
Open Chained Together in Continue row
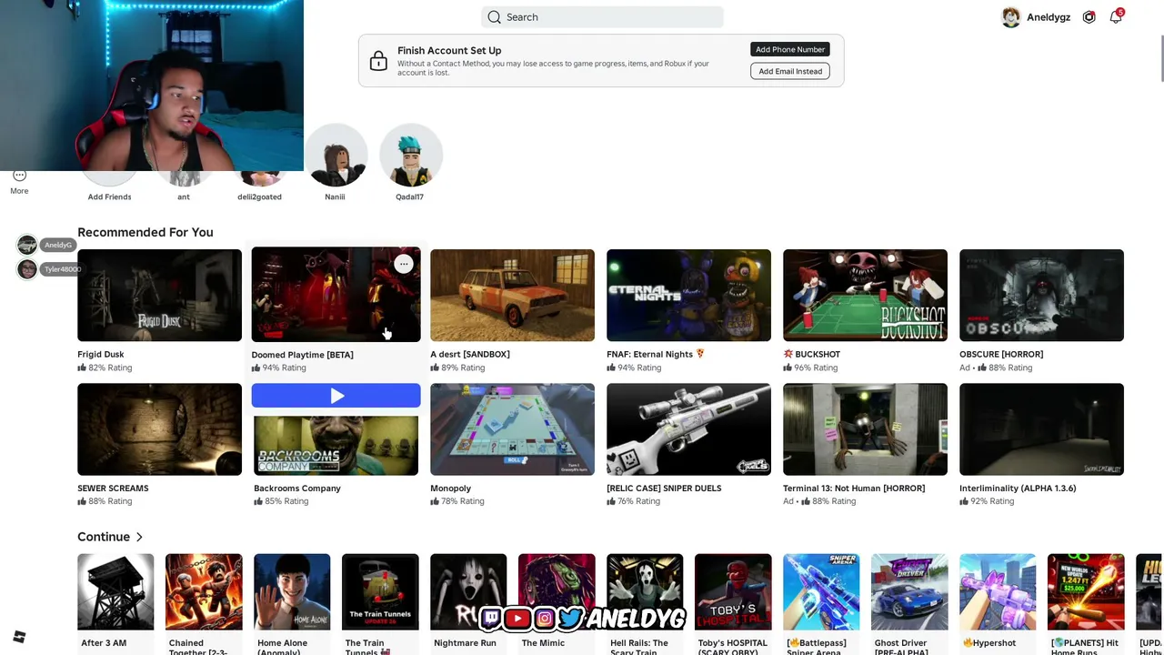point(204,591)
